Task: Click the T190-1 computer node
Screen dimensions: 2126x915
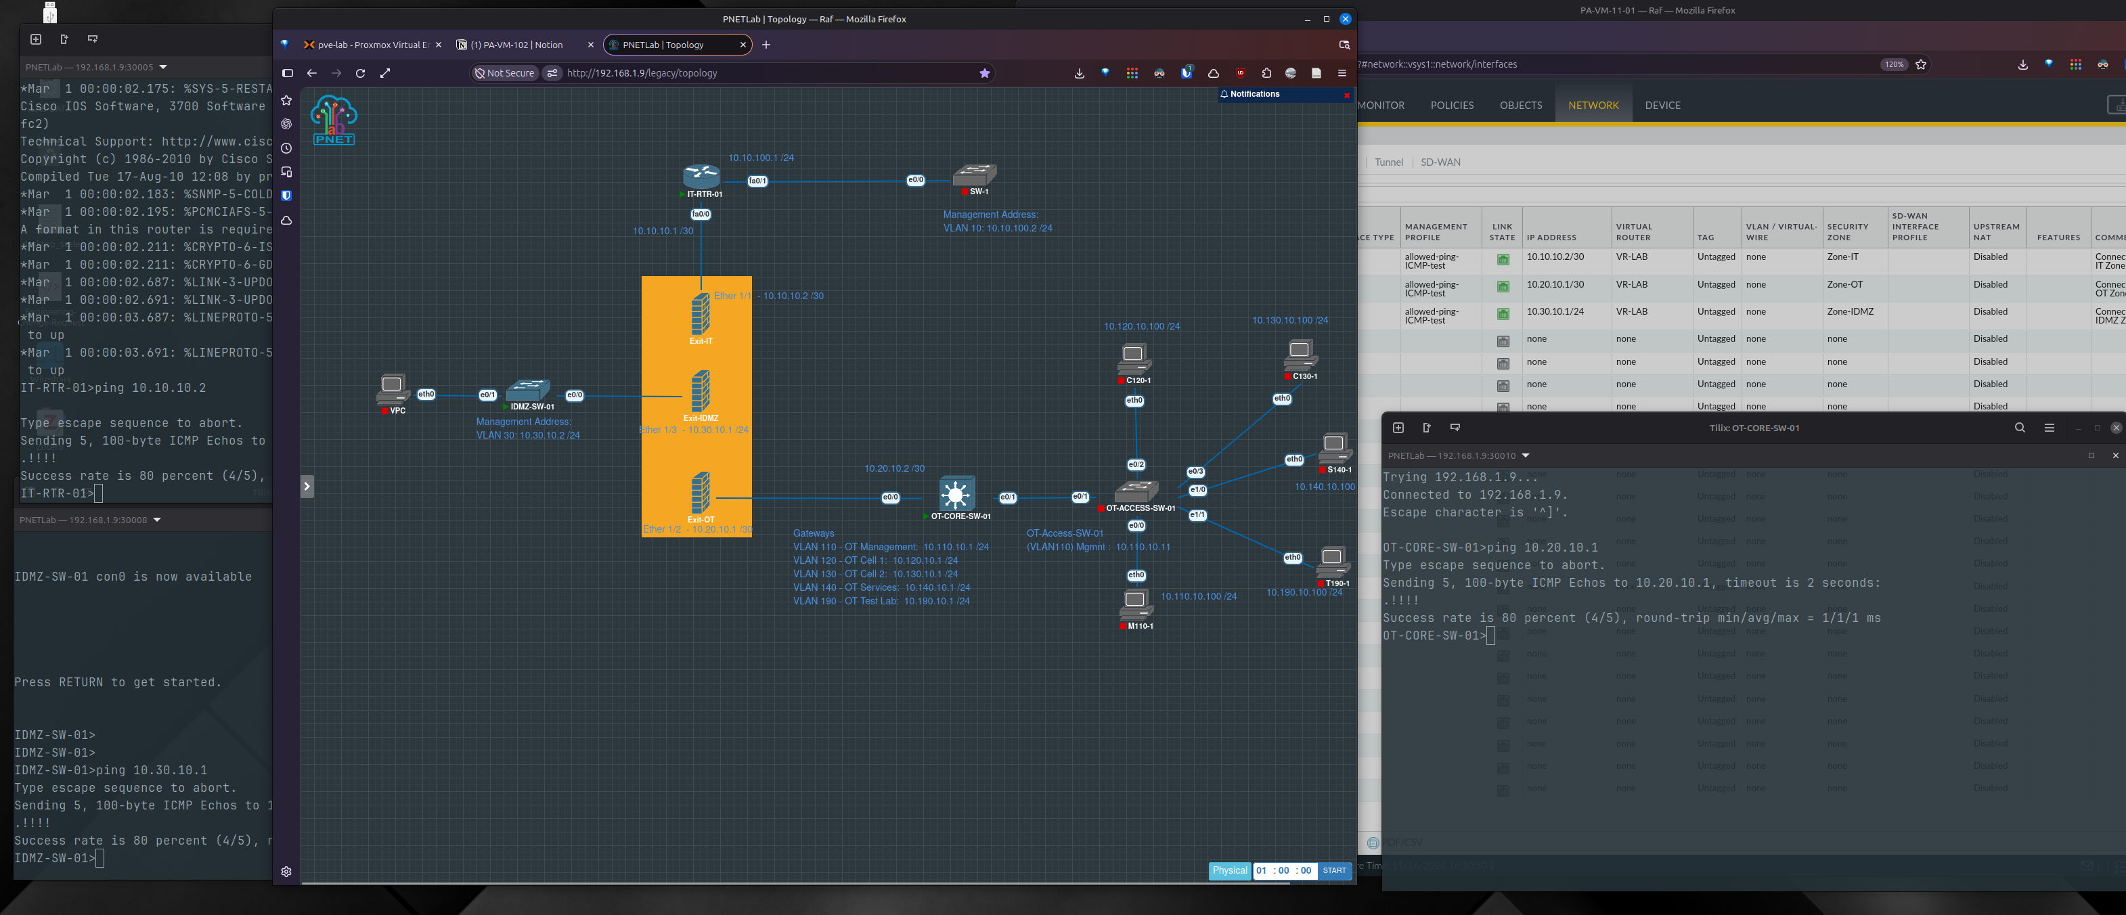Action: point(1333,562)
